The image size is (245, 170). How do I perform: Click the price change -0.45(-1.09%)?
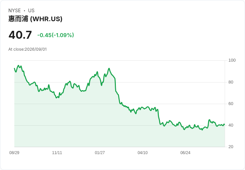coord(56,35)
